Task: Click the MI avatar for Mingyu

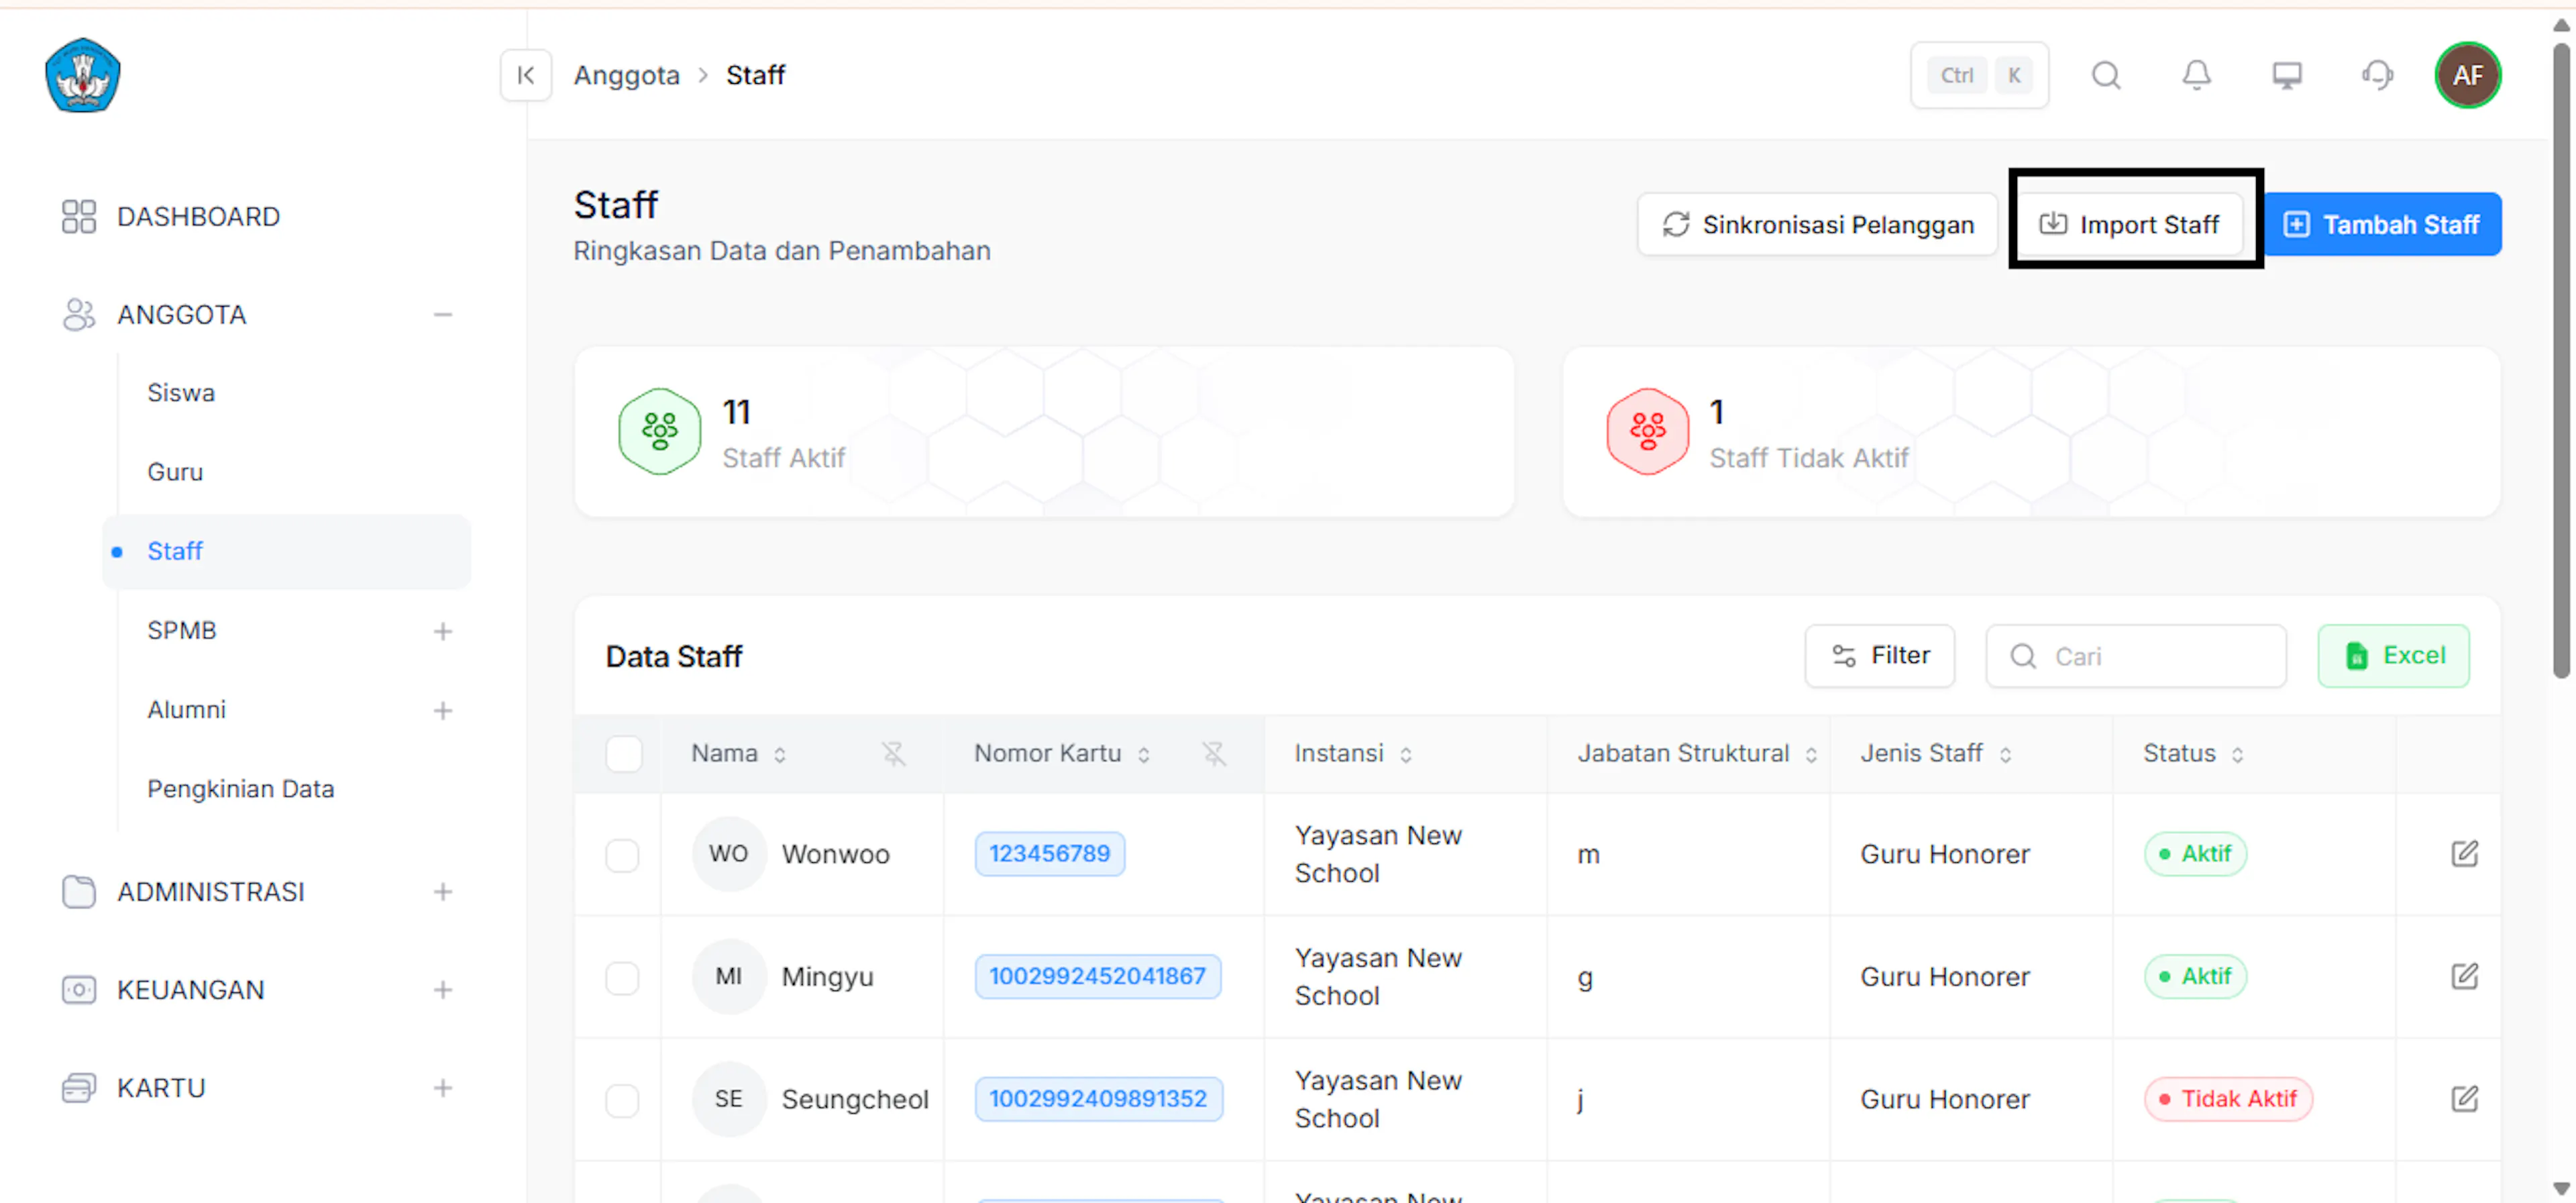Action: [x=729, y=977]
